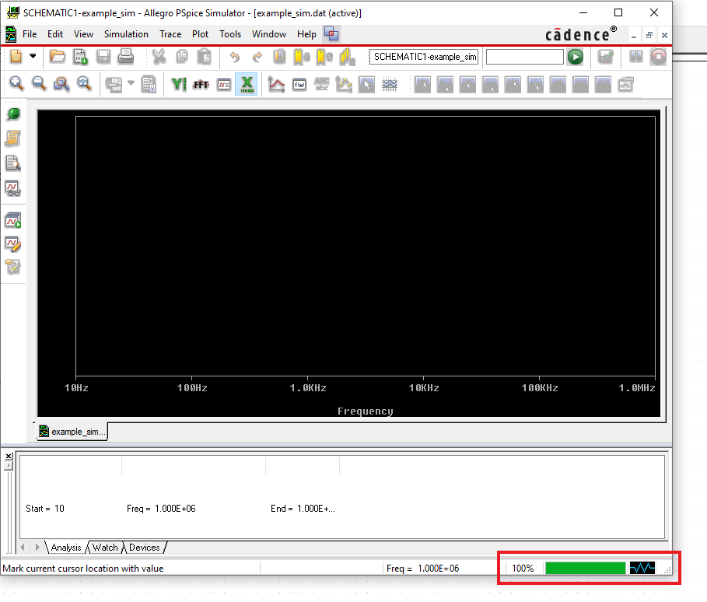This screenshot has height=602, width=707.
Task: Open the Trace menu
Action: tap(170, 33)
